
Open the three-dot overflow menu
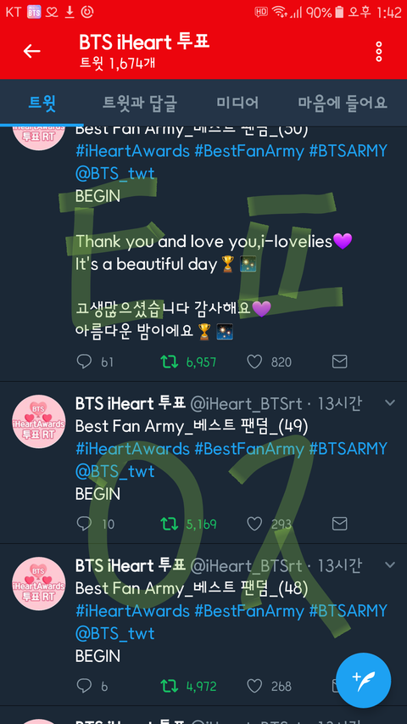tap(378, 51)
